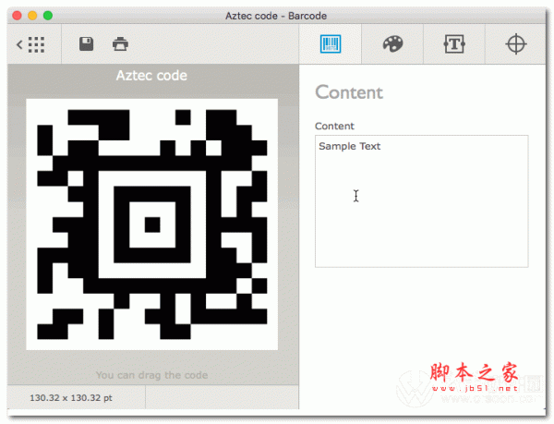Select the Aztec code barcode preview

(152, 224)
